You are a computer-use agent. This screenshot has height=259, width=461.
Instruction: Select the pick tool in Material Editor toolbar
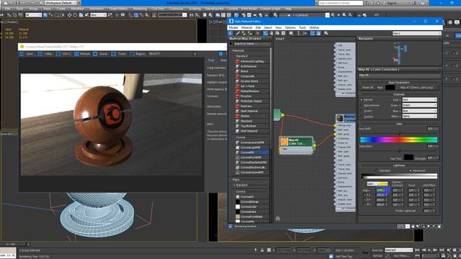pyautogui.click(x=230, y=33)
